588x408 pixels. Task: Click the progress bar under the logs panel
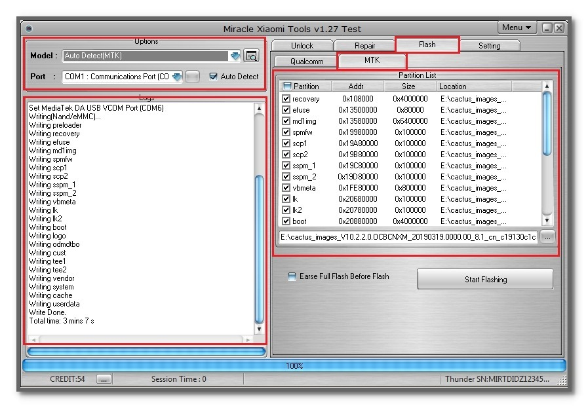coord(146,351)
